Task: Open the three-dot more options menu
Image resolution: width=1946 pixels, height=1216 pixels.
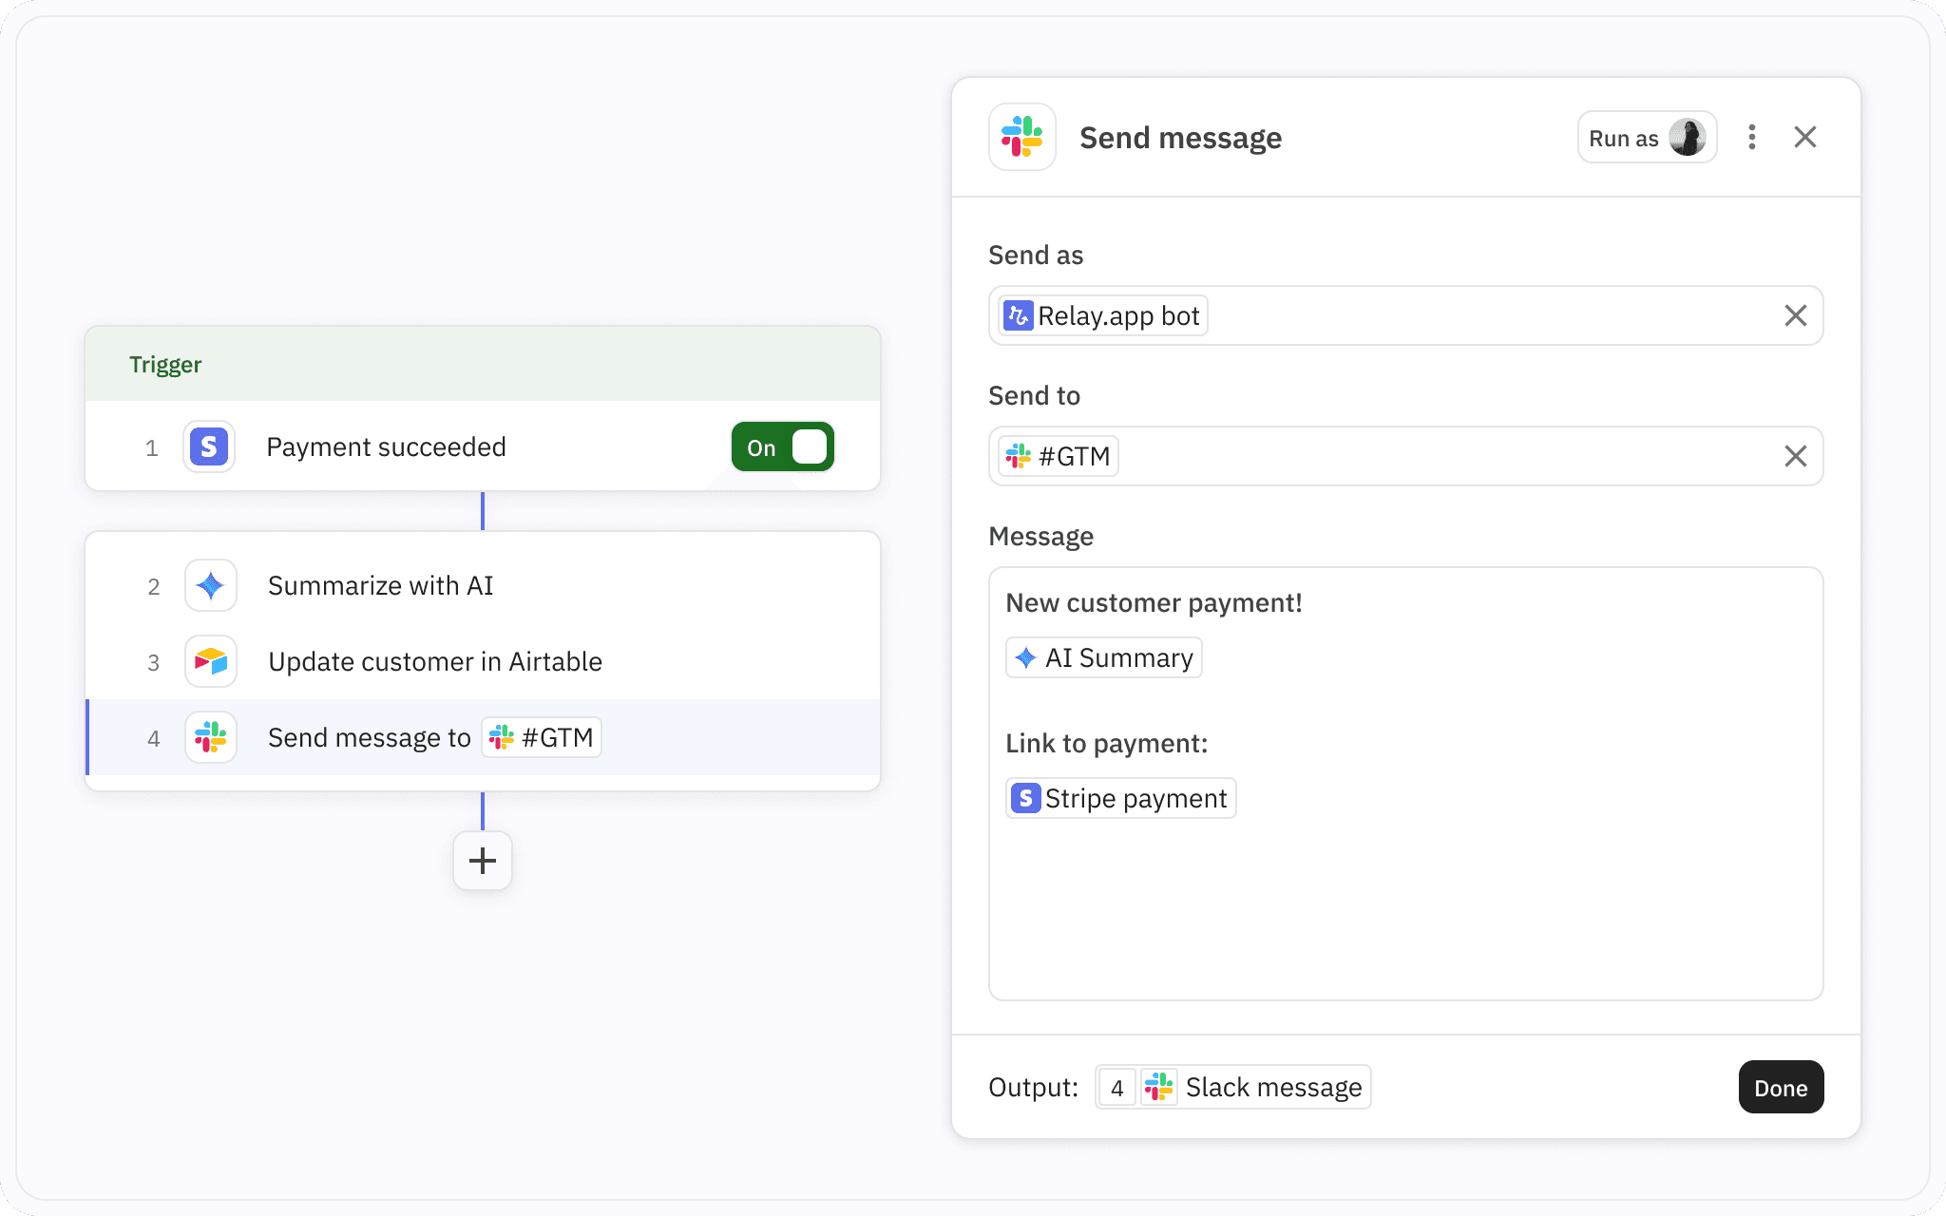Action: pyautogui.click(x=1751, y=137)
